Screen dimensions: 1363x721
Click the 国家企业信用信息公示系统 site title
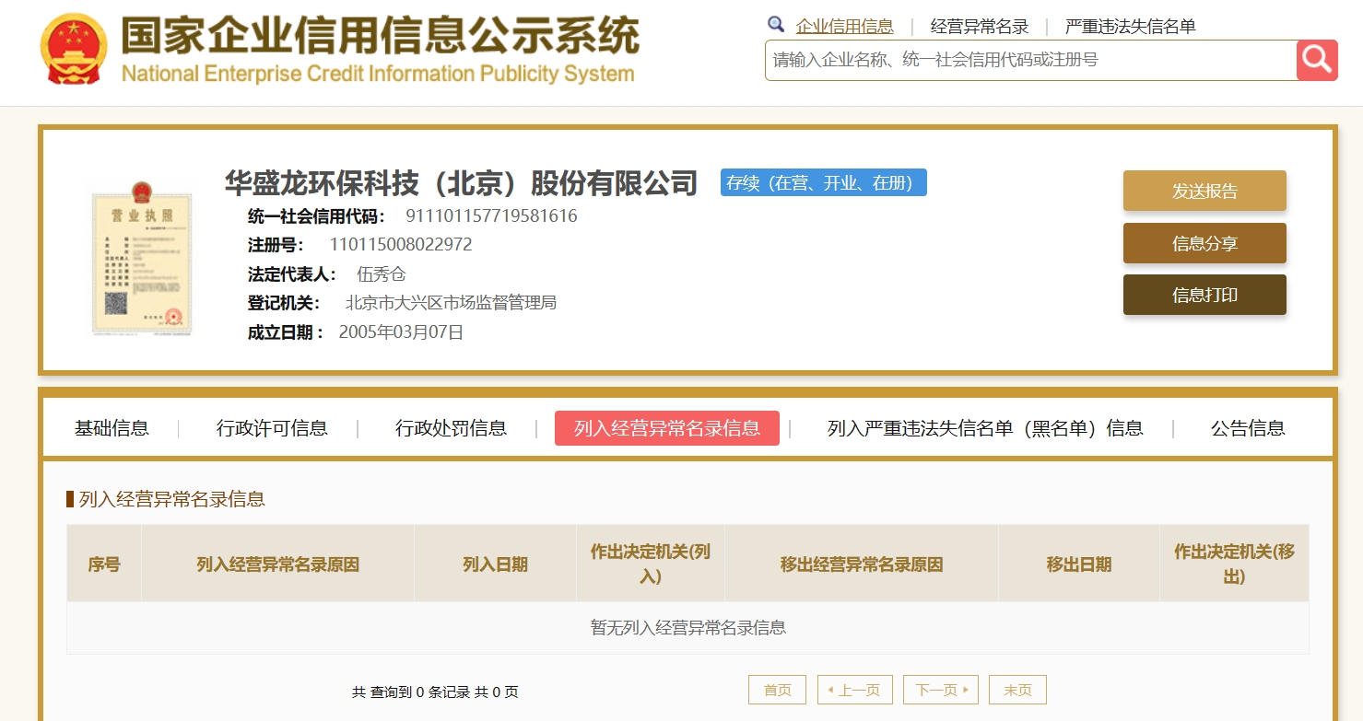(380, 36)
